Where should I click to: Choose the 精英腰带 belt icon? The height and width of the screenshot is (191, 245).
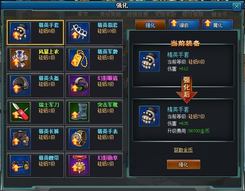[20, 165]
